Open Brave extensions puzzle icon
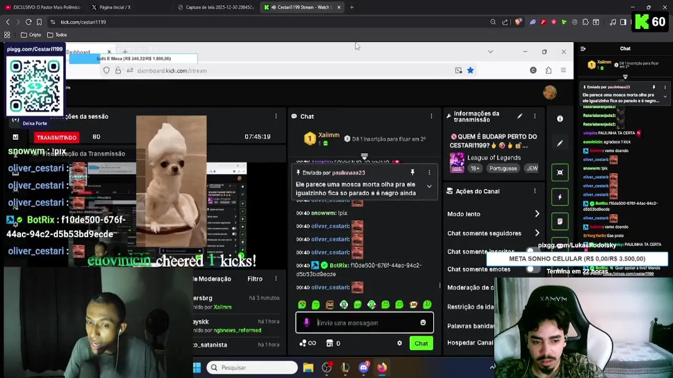This screenshot has width=673, height=378. (585, 22)
